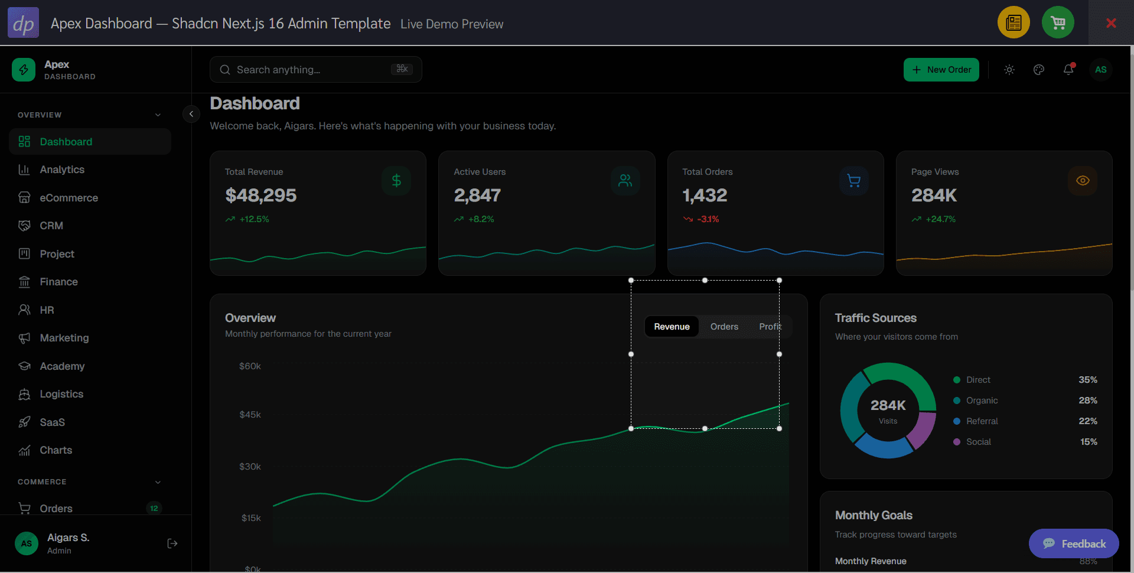Click the green cart purchase icon
The width and height of the screenshot is (1134, 573).
click(x=1058, y=22)
